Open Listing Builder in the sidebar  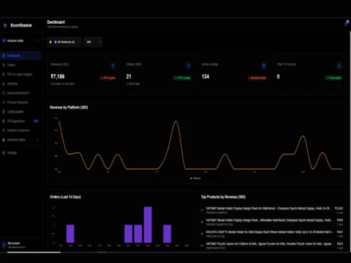(x=20, y=112)
